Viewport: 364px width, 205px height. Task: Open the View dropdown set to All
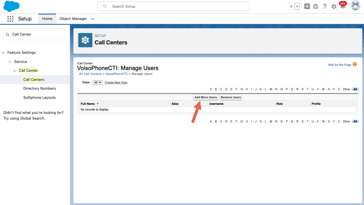click(x=98, y=82)
